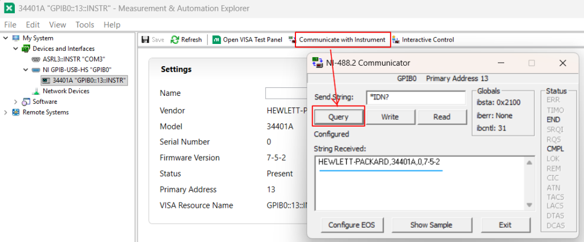Open the Help menu
Screen dimensions: 584x242
pos(112,25)
